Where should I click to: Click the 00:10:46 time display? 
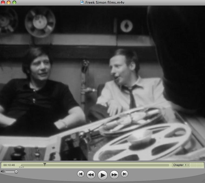(9, 165)
